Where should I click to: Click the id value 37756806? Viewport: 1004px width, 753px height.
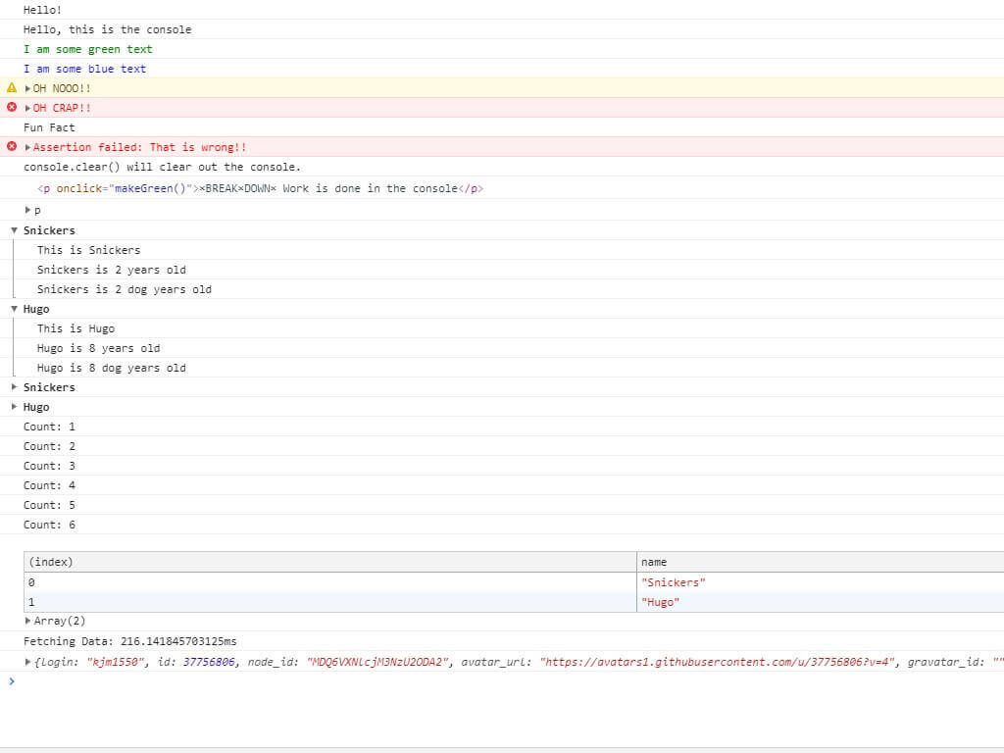pos(209,662)
